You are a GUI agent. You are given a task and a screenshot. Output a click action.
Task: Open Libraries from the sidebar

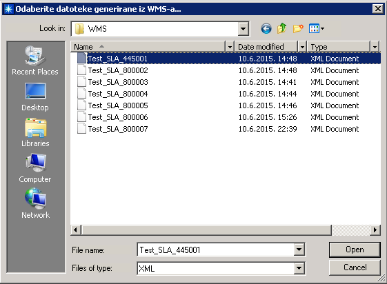(35, 132)
